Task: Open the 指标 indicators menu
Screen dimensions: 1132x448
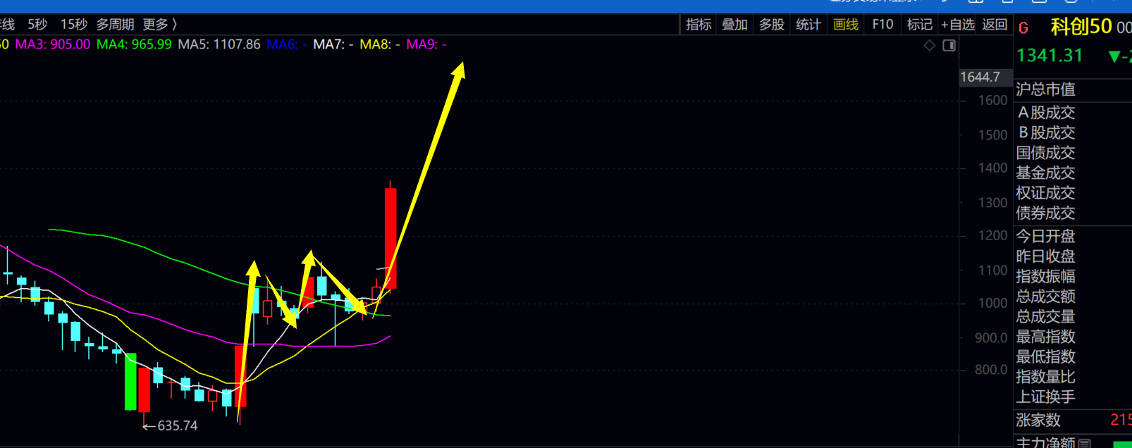Action: click(699, 25)
